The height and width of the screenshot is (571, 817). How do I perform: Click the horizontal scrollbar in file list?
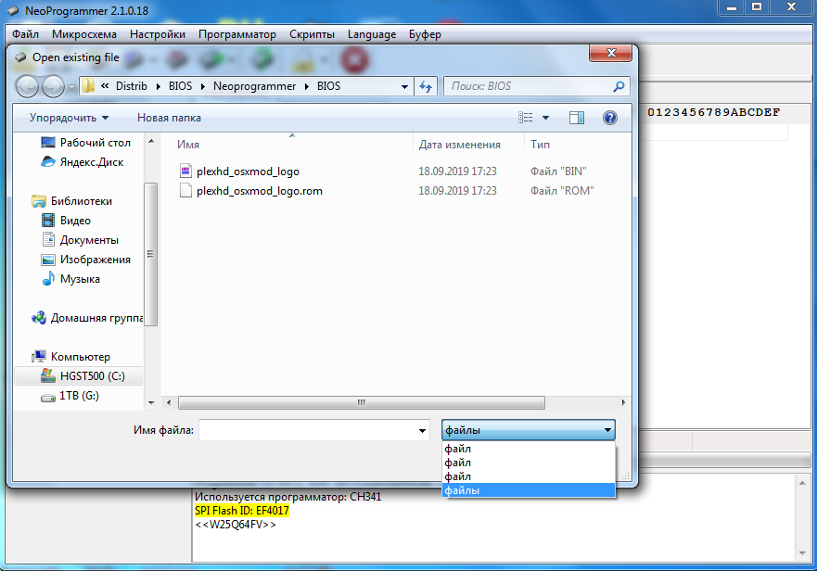click(362, 402)
